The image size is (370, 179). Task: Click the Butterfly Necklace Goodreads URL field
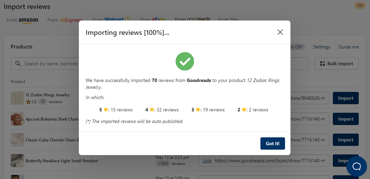point(270,161)
